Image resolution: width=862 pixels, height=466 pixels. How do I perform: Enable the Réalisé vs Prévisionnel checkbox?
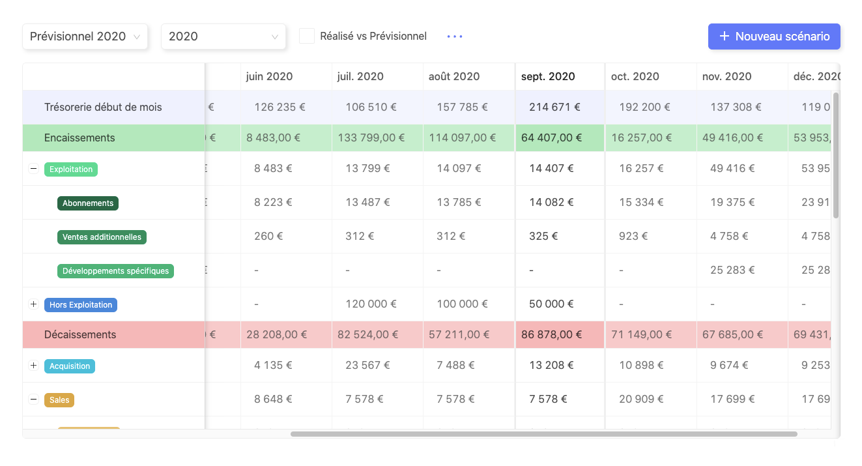(x=306, y=36)
